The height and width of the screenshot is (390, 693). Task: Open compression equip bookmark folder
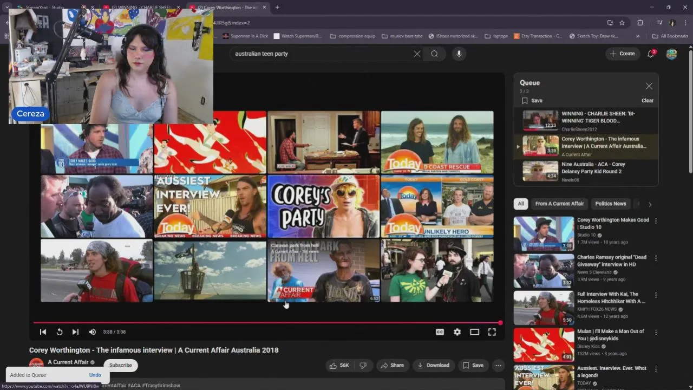click(x=352, y=36)
